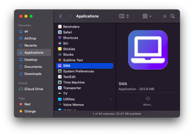Viewport: 194px width, 136px height.
Task: Click the yellow minimize window button
Action: [x=26, y=16]
